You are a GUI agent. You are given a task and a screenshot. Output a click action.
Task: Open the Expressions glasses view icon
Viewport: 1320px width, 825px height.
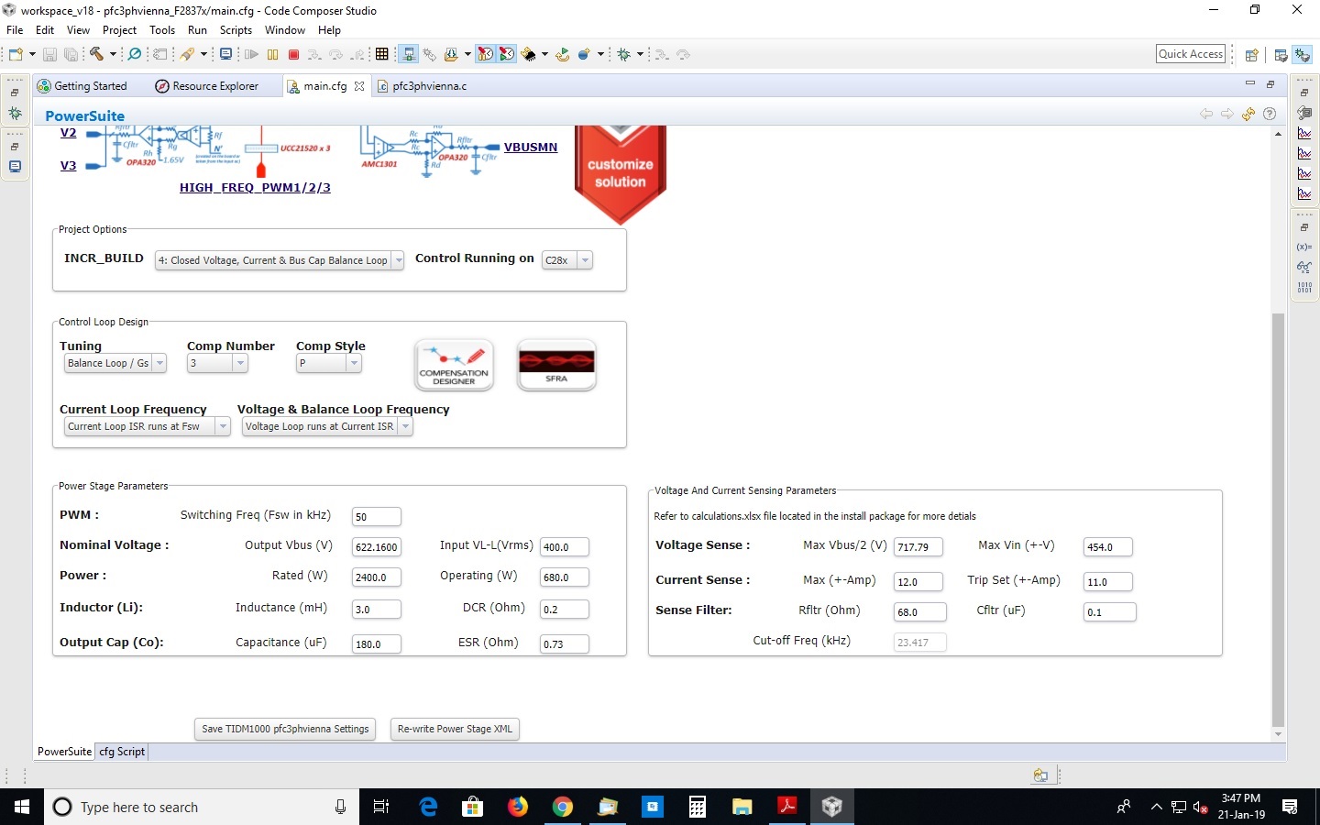[x=1304, y=268]
